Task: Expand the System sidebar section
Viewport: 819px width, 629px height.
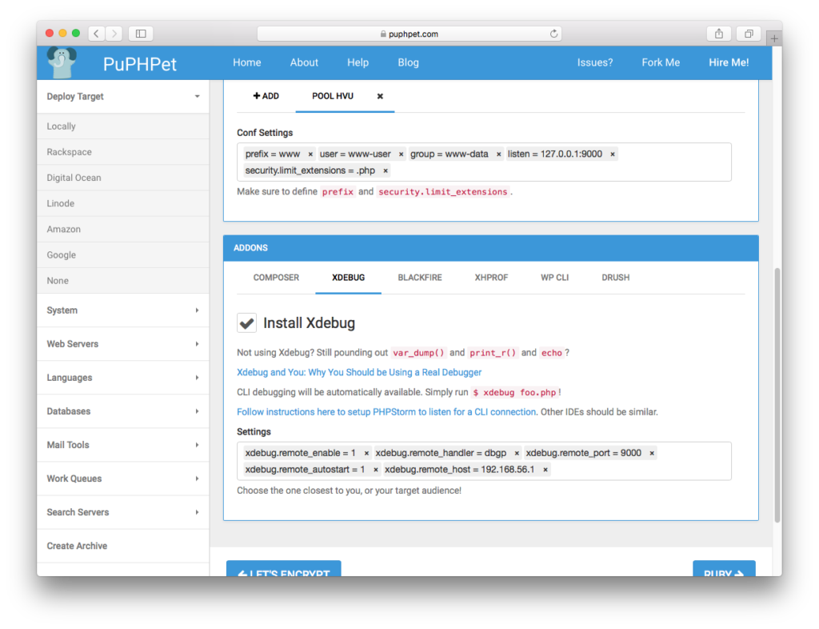Action: click(123, 310)
